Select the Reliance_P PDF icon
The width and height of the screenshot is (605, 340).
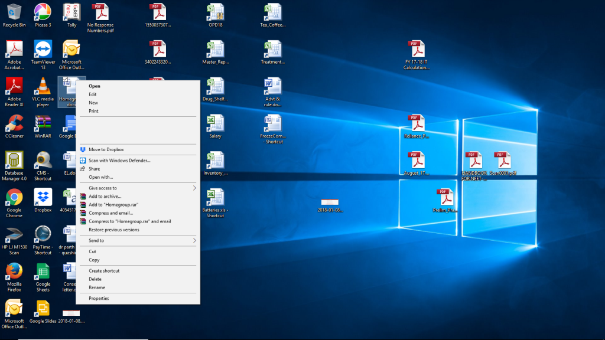(417, 126)
